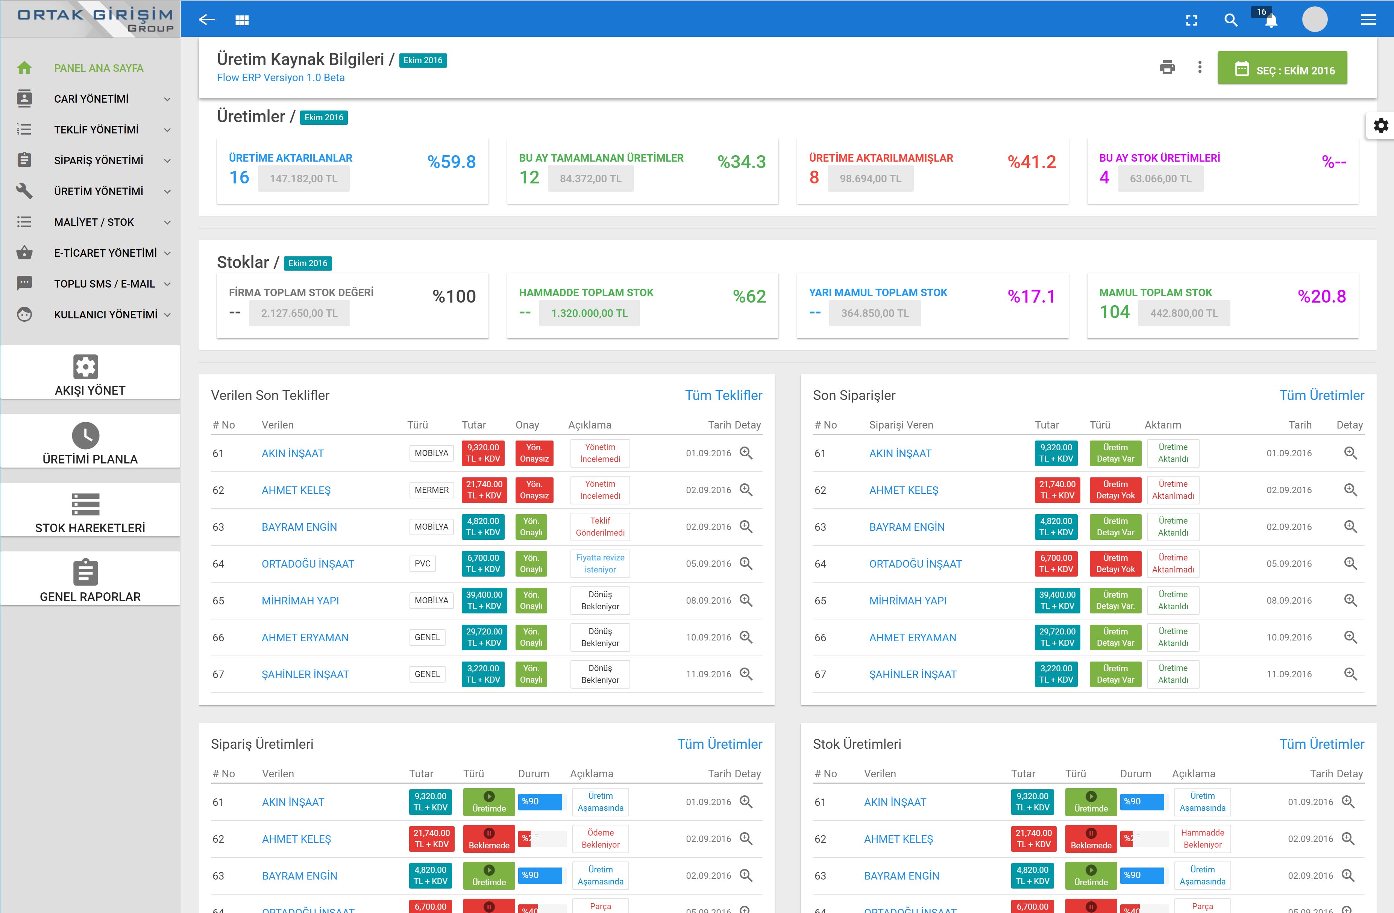Click MERMER type tag in teklif 62
Image resolution: width=1394 pixels, height=913 pixels.
[431, 490]
